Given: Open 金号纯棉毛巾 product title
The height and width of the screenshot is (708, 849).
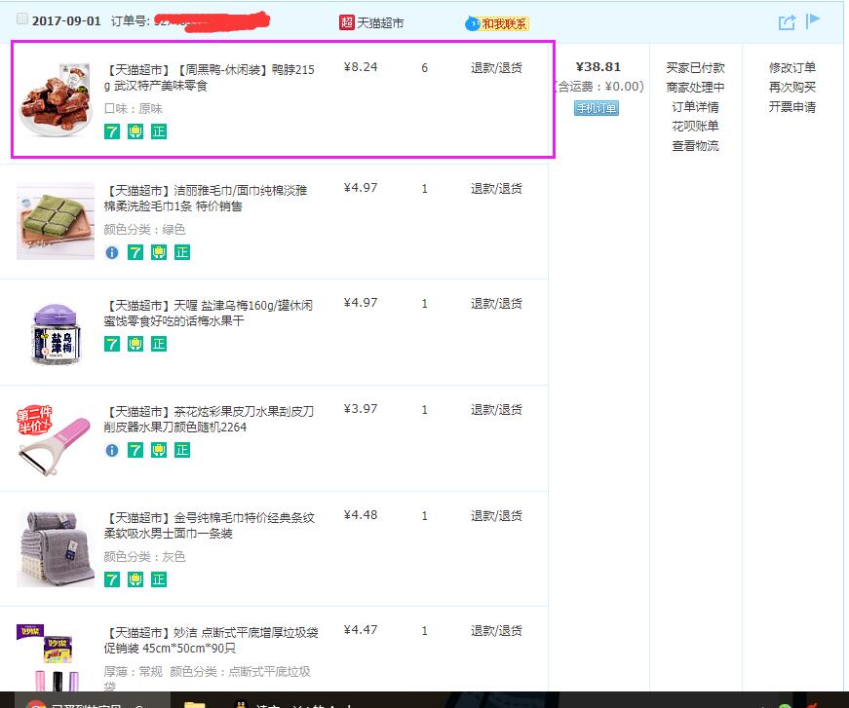Looking at the screenshot, I should pos(209,525).
